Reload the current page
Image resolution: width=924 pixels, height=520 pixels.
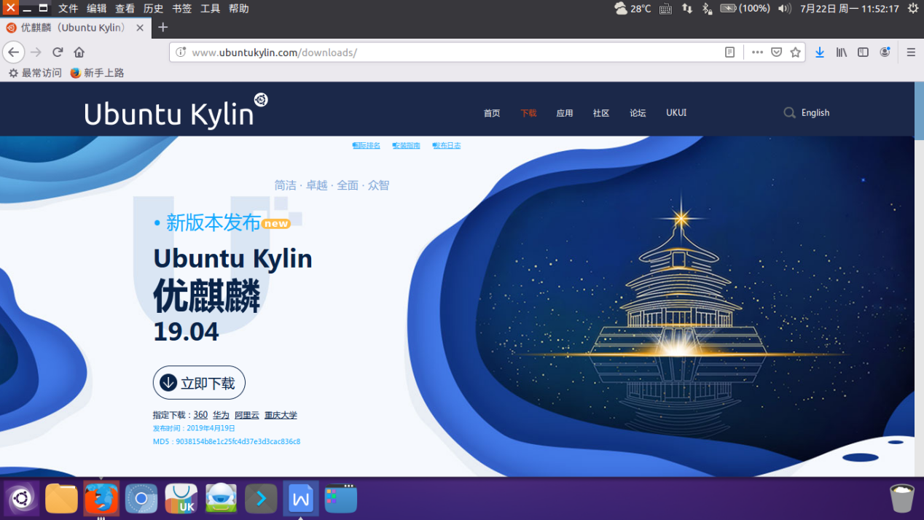(x=58, y=53)
